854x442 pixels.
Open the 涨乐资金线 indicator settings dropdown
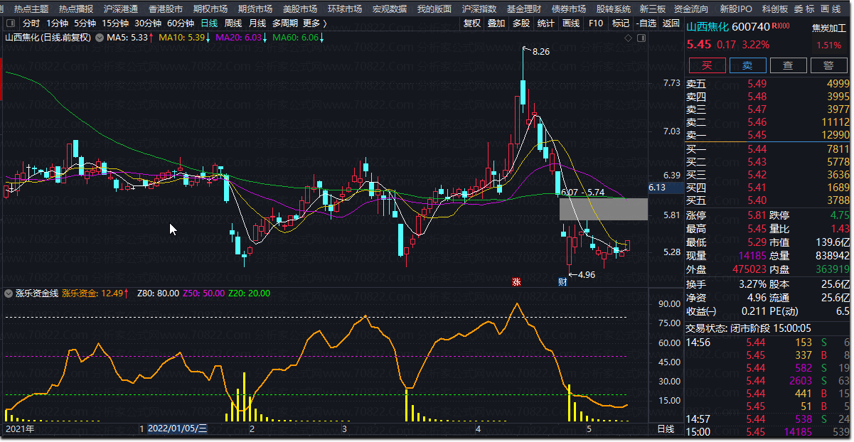coord(9,293)
